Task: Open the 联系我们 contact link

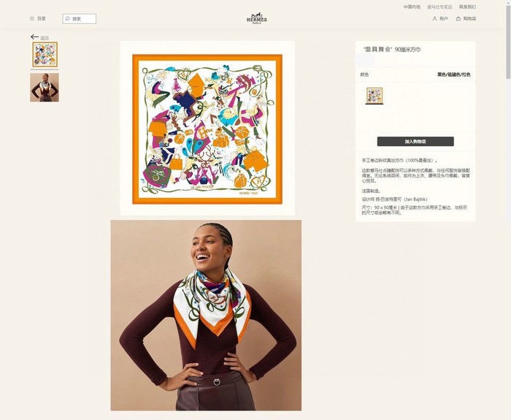Action: pyautogui.click(x=468, y=7)
